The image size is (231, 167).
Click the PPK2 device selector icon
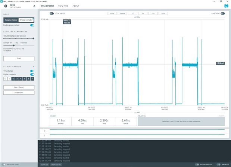click(5, 6)
